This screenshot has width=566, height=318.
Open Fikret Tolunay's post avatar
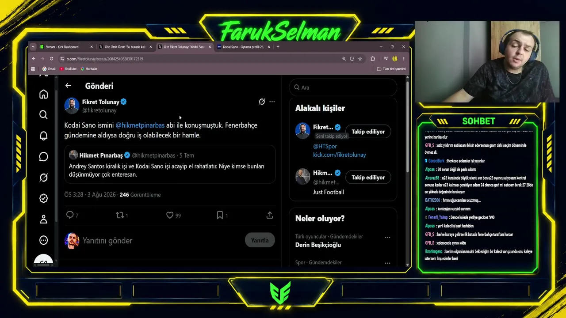(x=72, y=106)
